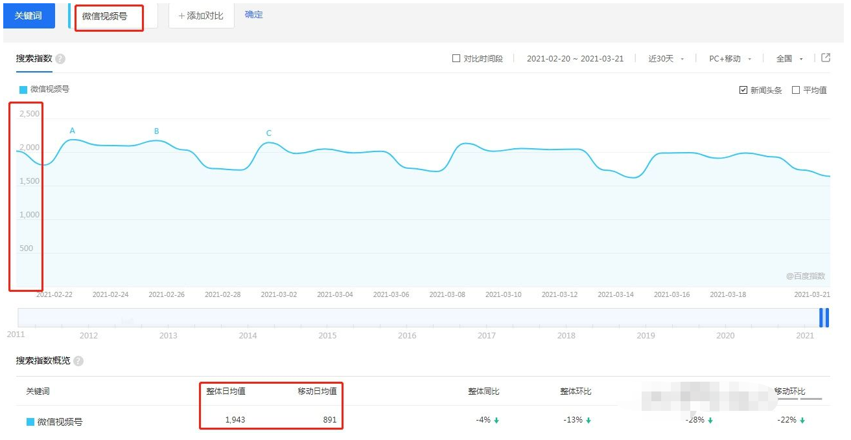Click the 添加对比 button
This screenshot has height=440, width=851.
(201, 16)
